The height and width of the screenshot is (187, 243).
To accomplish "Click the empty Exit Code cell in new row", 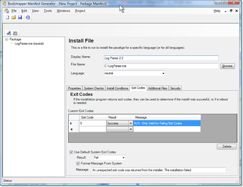I will click(x=93, y=129).
